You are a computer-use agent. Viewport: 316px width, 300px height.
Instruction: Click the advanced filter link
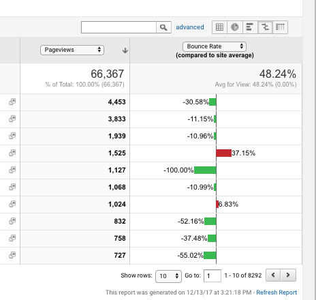pyautogui.click(x=190, y=27)
